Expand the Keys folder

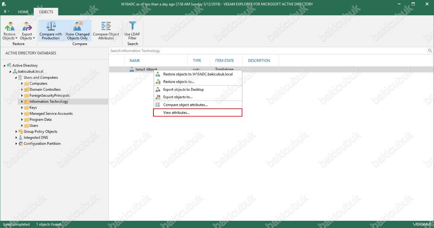point(22,108)
